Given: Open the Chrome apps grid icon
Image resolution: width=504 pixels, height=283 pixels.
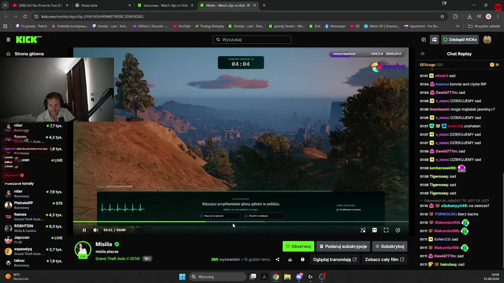Looking at the screenshot, I should (x=5, y=26).
